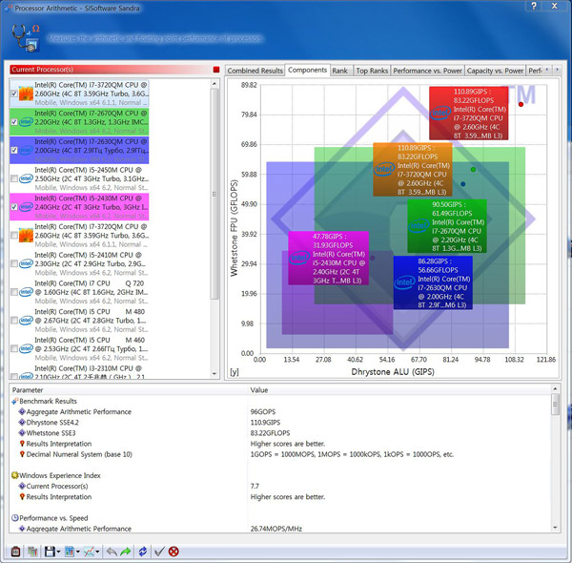Click the Windows Experience Index gear icon
The width and height of the screenshot is (572, 563).
click(14, 475)
